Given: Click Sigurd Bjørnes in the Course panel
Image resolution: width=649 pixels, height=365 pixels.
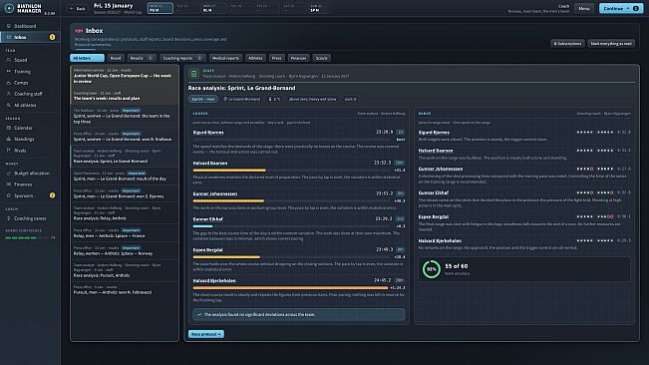Looking at the screenshot, I should 208,133.
